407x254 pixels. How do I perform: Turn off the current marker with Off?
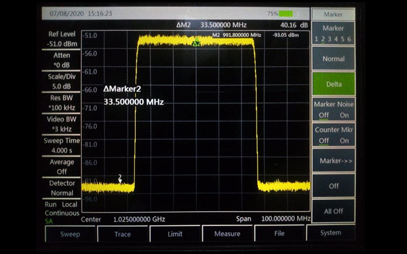[x=334, y=186]
